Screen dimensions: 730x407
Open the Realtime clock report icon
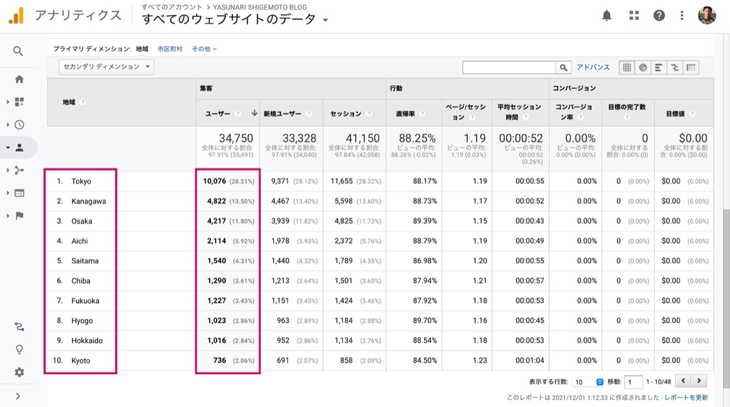pos(19,125)
